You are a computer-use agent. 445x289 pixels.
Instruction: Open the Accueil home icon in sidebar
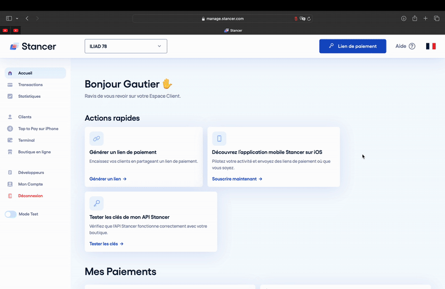[10, 73]
